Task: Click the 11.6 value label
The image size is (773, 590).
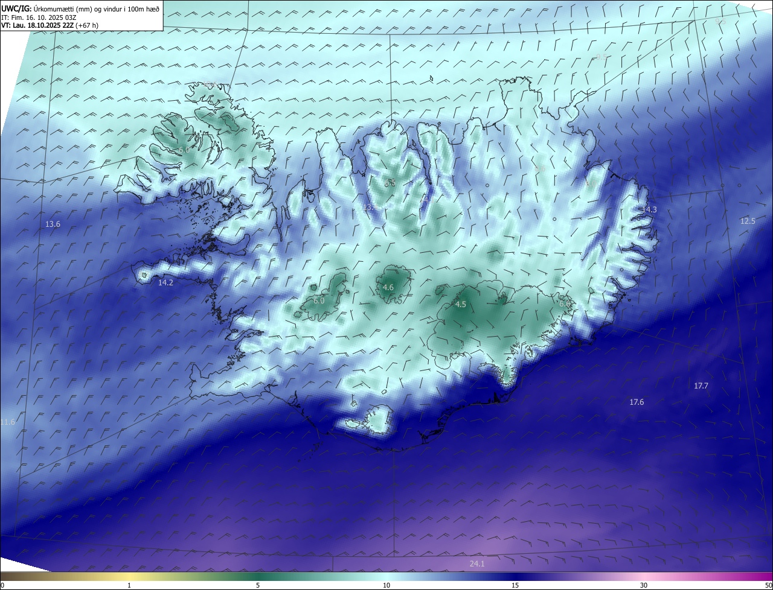Action: click(7, 422)
